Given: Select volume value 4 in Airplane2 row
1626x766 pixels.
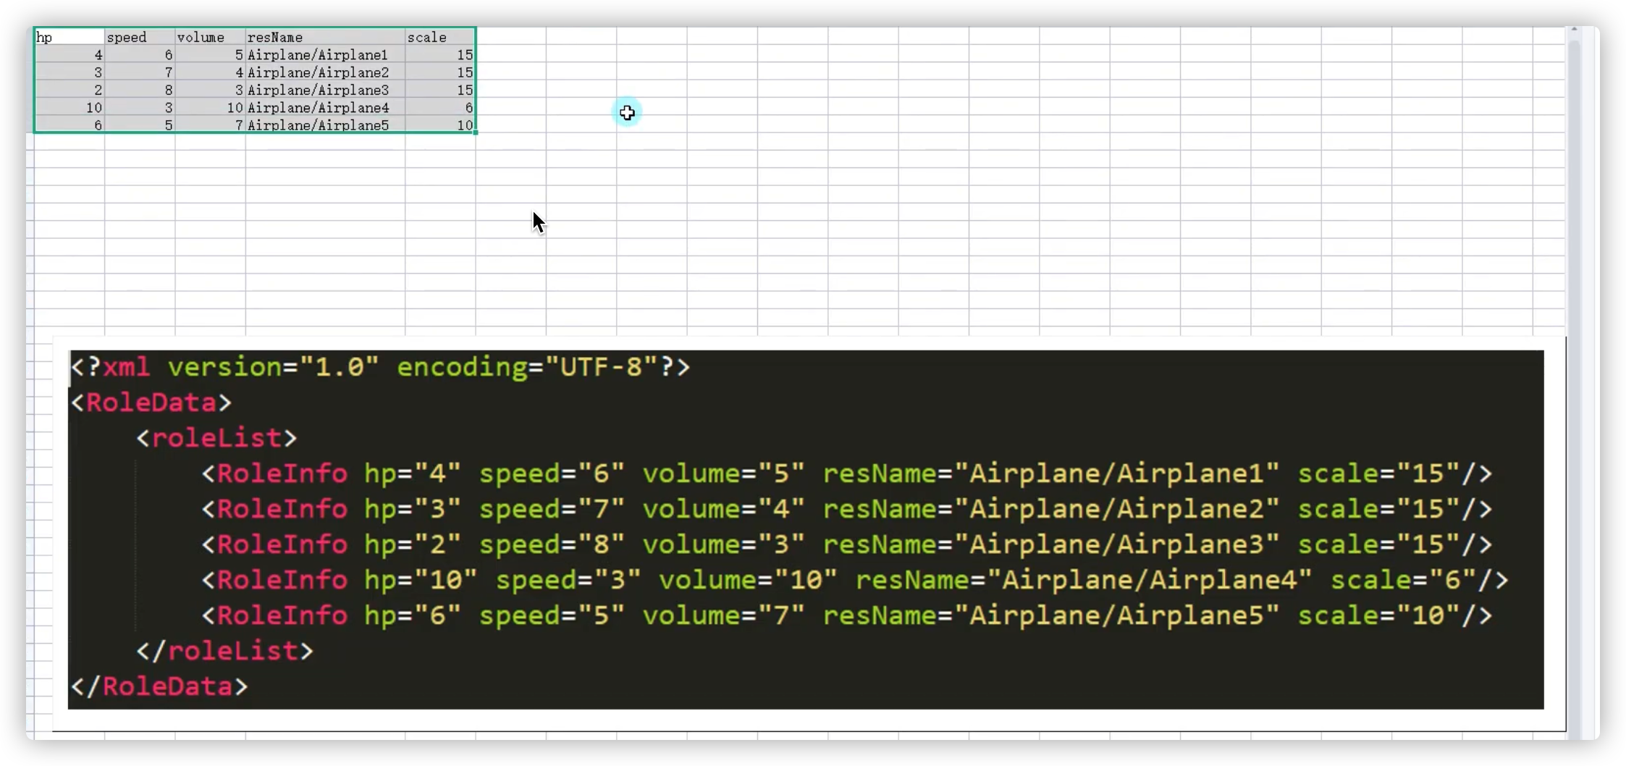Looking at the screenshot, I should 210,72.
